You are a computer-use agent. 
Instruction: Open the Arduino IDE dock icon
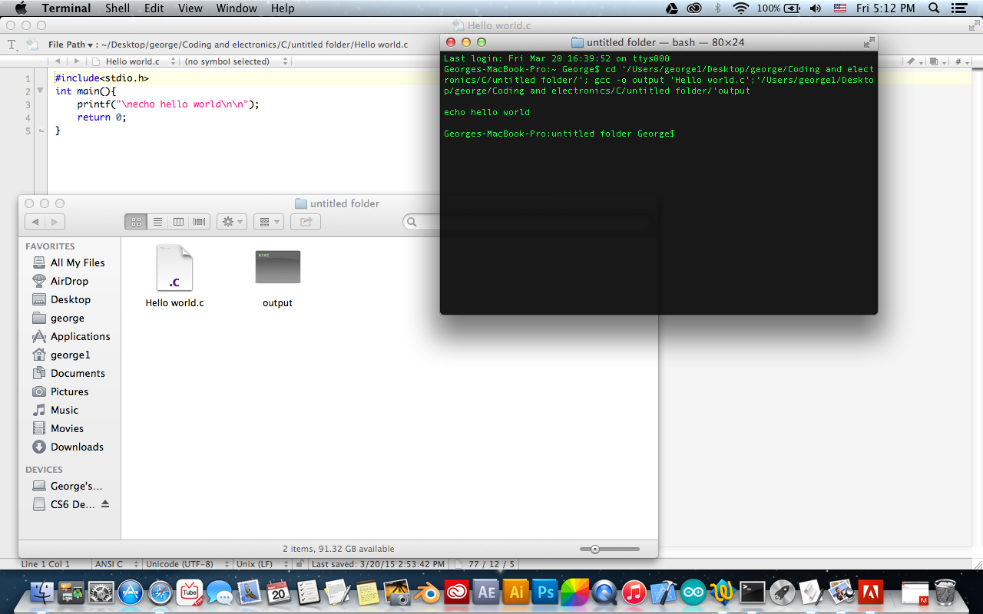coord(693,592)
